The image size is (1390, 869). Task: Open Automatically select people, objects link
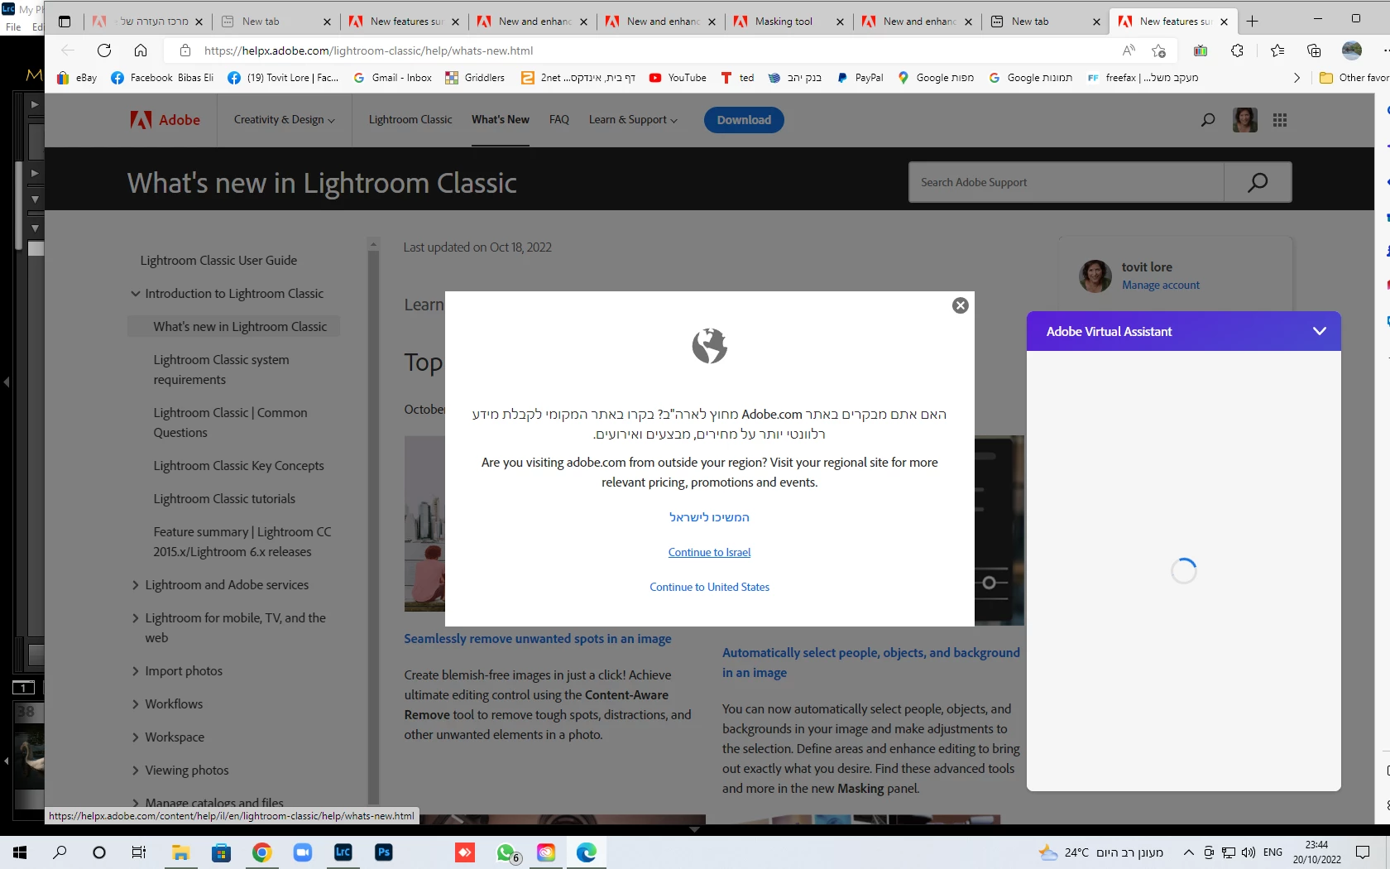tap(871, 662)
